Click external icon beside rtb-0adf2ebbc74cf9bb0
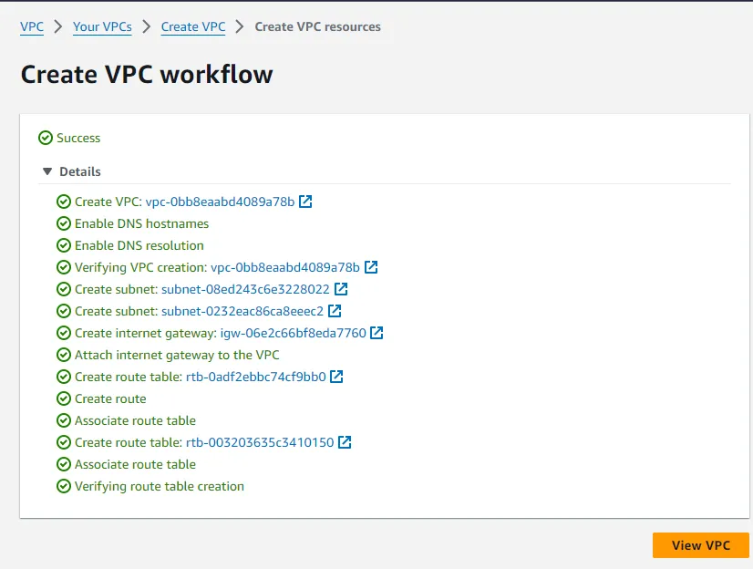The height and width of the screenshot is (569, 753). point(336,377)
